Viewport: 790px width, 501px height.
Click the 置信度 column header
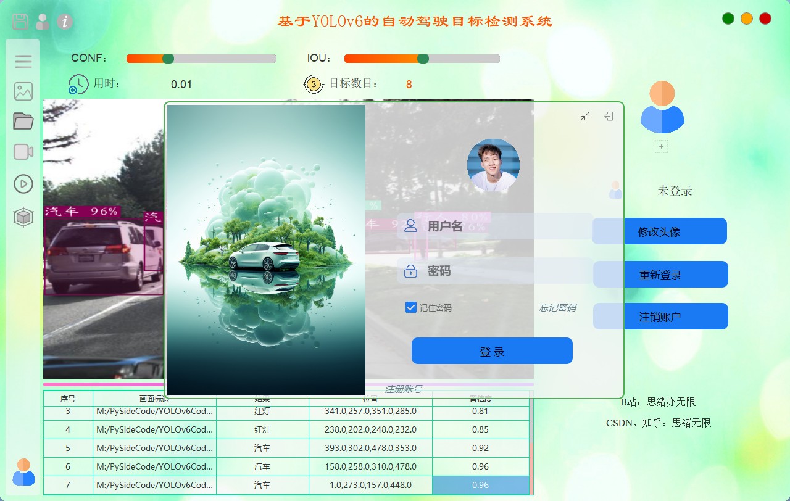coord(481,399)
